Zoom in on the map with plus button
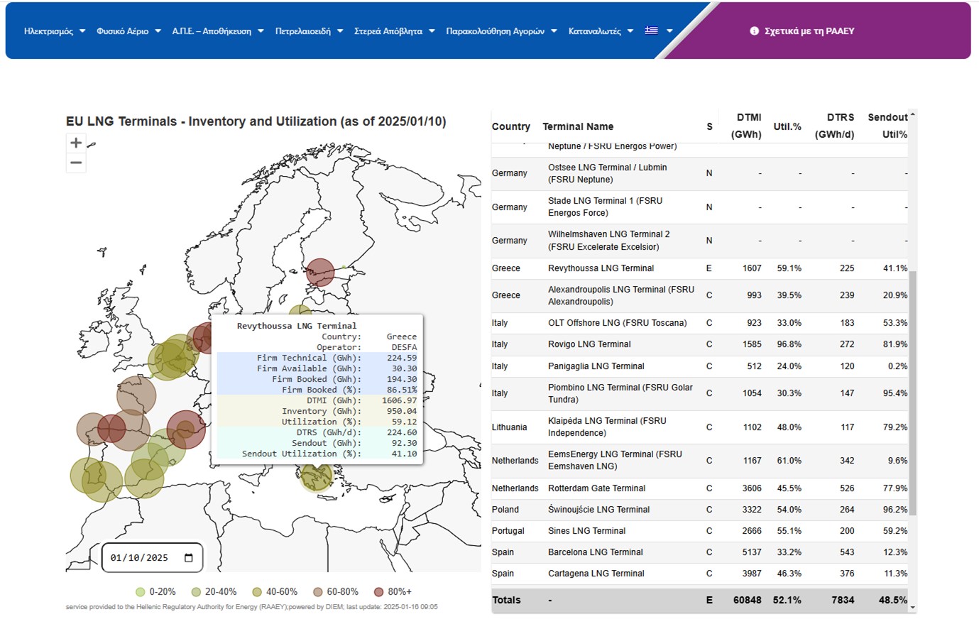 point(76,143)
